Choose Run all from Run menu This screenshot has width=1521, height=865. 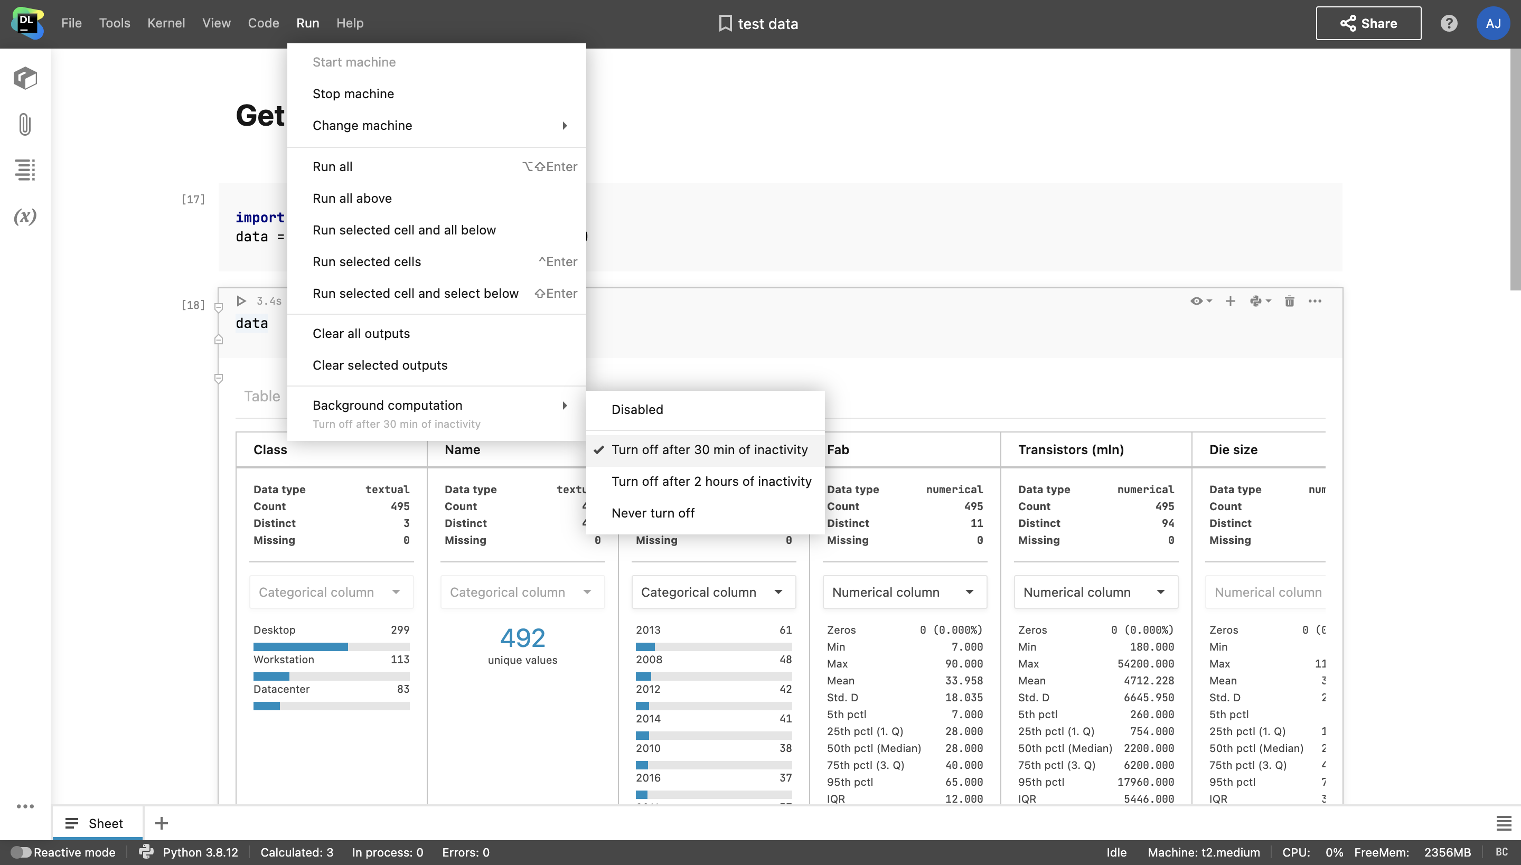pyautogui.click(x=333, y=166)
